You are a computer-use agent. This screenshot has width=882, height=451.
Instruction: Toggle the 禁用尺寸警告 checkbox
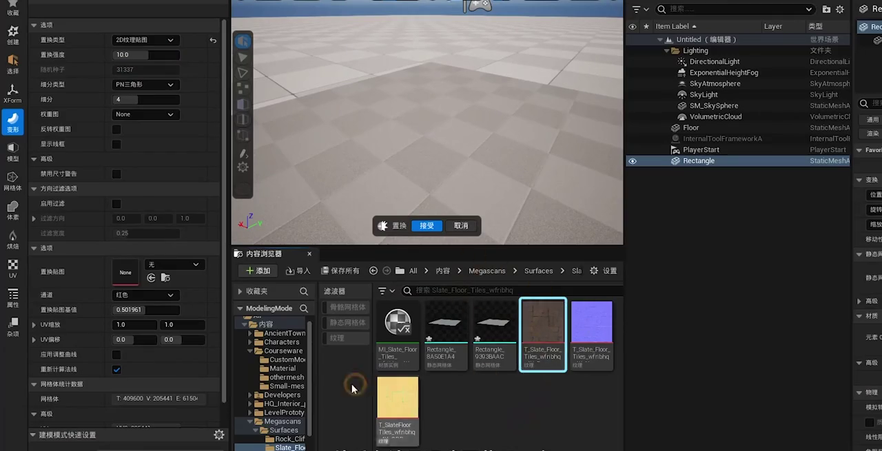tap(116, 174)
